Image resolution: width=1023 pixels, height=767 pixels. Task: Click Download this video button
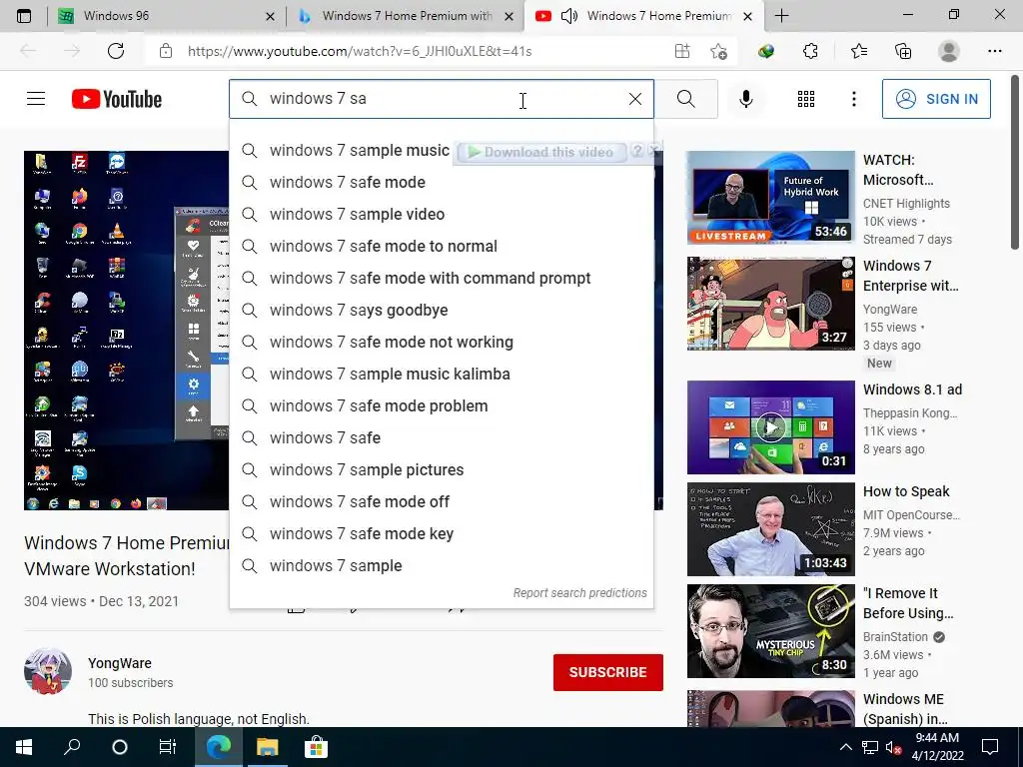pyautogui.click(x=541, y=152)
